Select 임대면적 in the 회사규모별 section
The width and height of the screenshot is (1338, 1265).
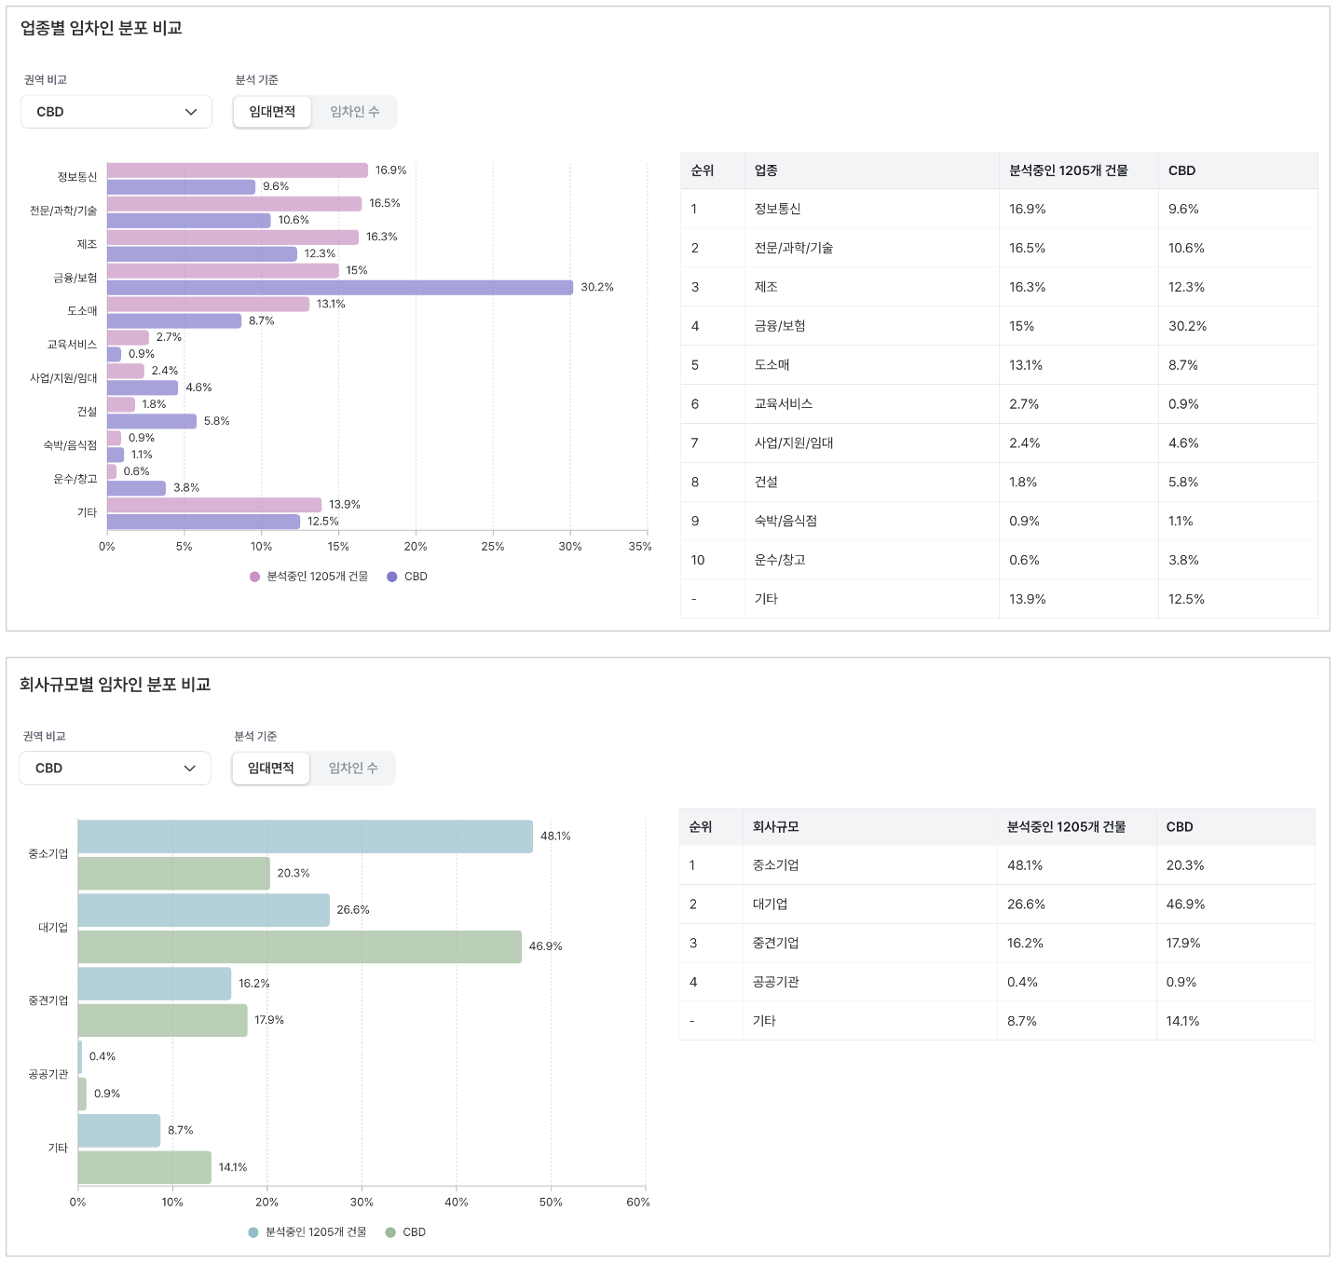tap(271, 769)
